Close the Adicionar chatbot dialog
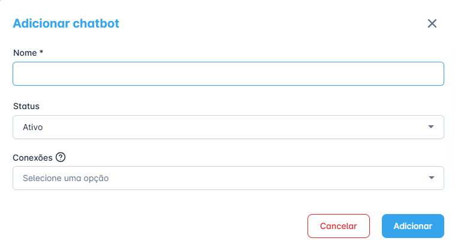This screenshot has width=455, height=247. pyautogui.click(x=432, y=23)
